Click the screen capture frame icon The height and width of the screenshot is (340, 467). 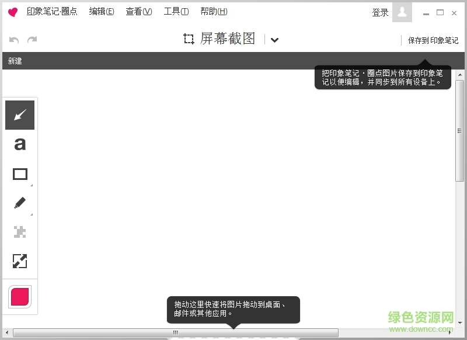[188, 39]
